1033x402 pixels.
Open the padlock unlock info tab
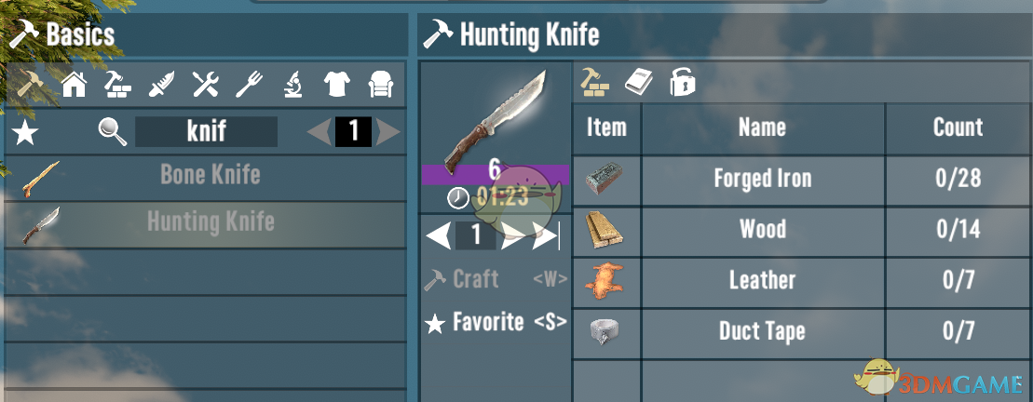click(x=682, y=82)
